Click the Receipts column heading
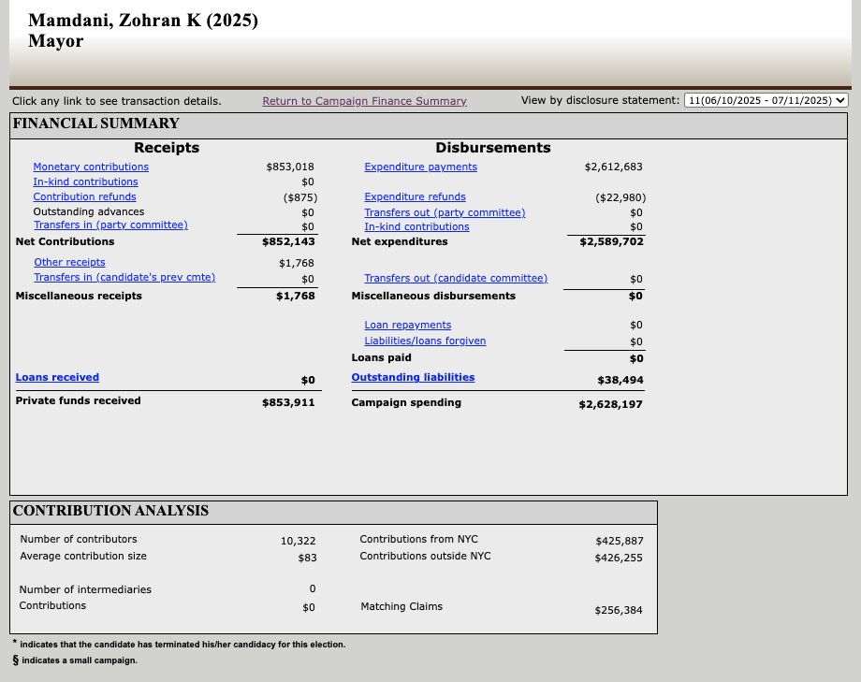The height and width of the screenshot is (682, 861). coord(167,148)
